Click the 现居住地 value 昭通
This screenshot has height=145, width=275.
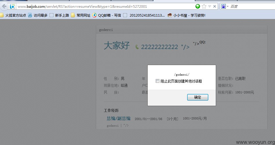(x=124, y=85)
